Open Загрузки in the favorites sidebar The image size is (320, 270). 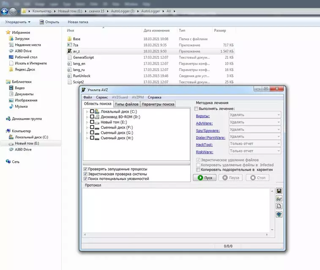(x=22, y=38)
